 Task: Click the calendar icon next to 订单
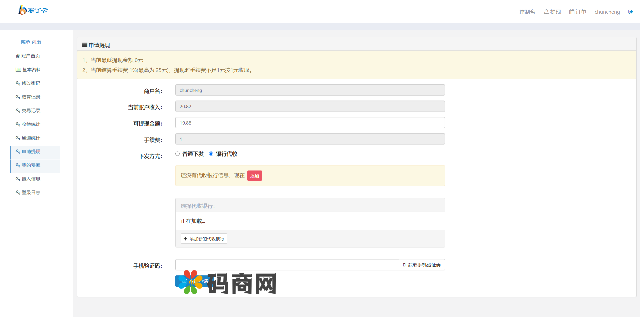pyautogui.click(x=571, y=12)
